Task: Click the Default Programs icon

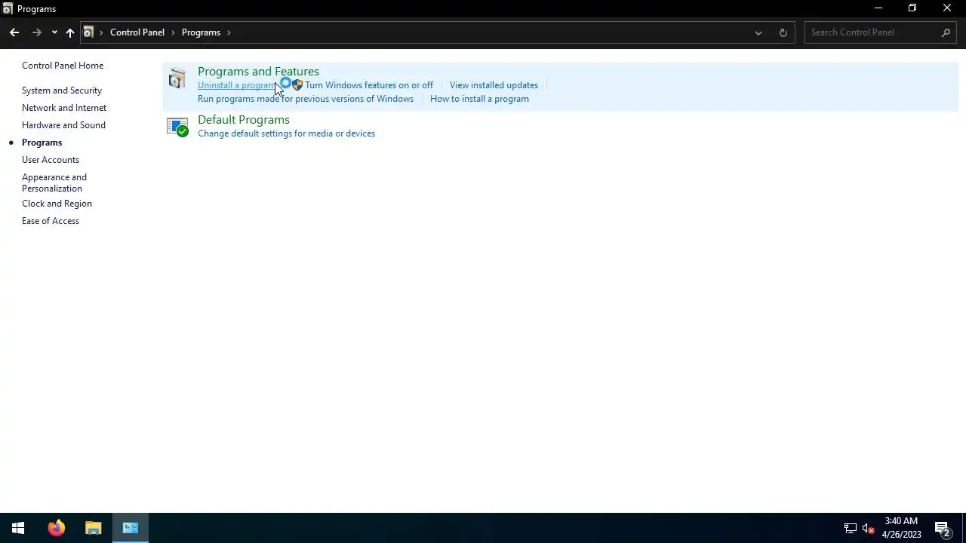Action: pyautogui.click(x=177, y=127)
